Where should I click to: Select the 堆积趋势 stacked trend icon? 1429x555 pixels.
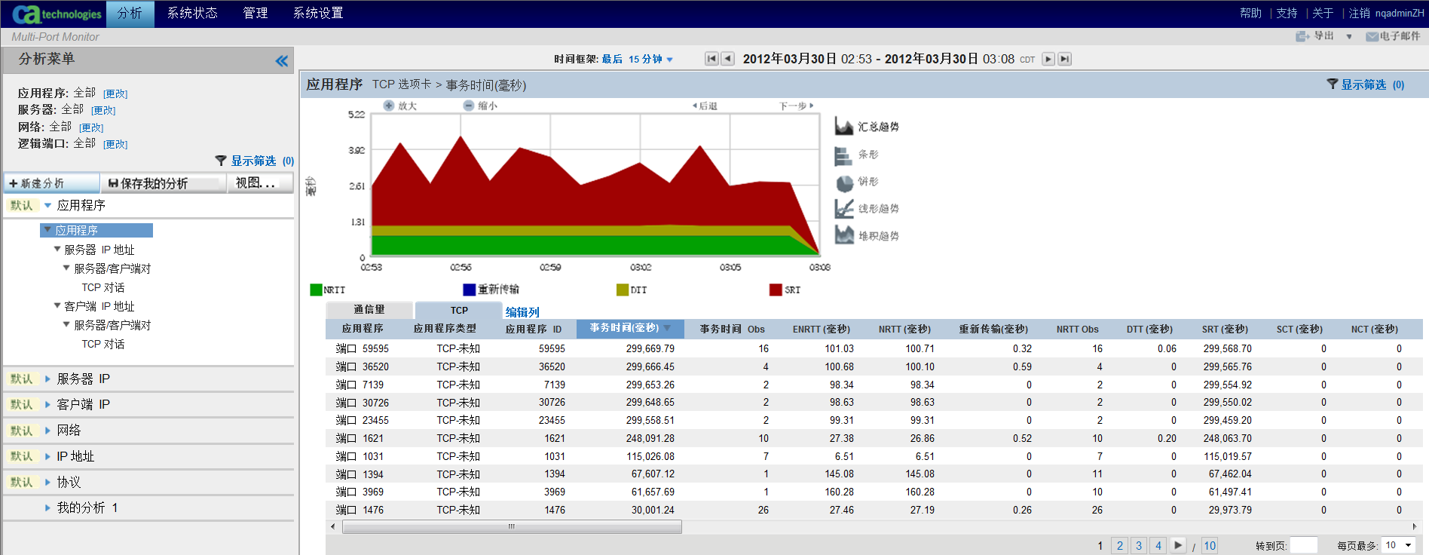click(x=843, y=236)
